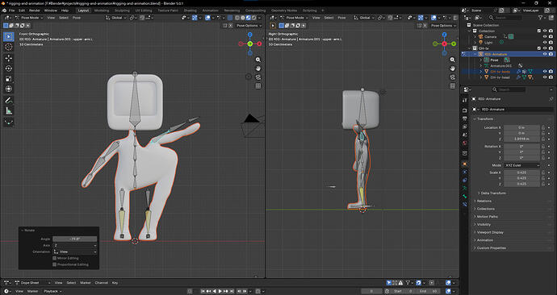Select the Select Box tool in left viewport
557x295 pixels.
9,36
